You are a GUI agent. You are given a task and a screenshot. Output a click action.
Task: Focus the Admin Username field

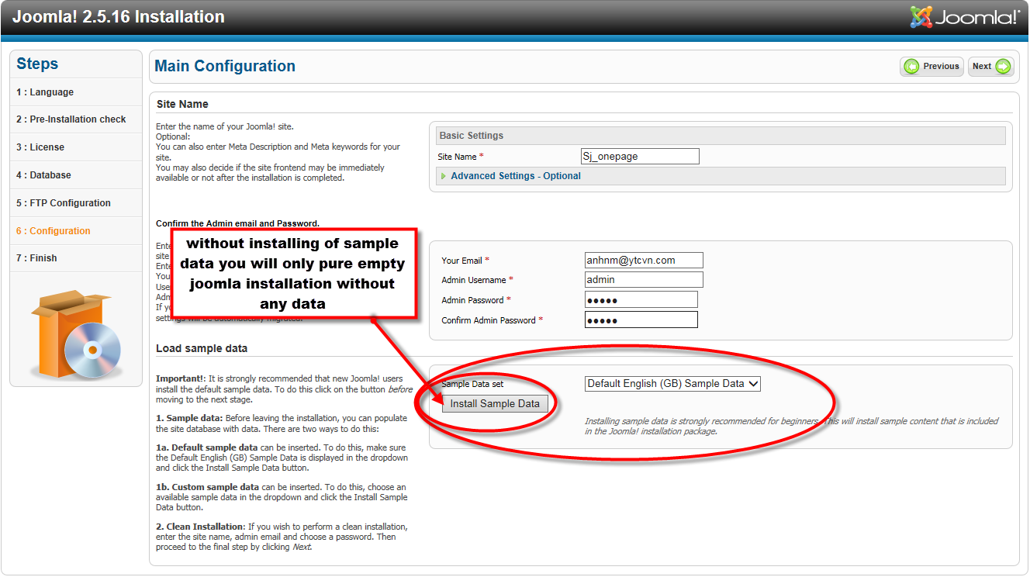(644, 280)
